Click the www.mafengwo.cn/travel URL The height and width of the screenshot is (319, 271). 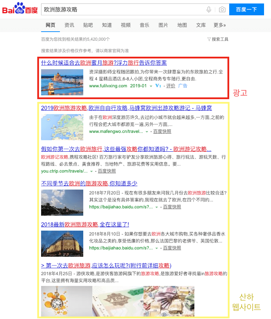tap(116, 131)
